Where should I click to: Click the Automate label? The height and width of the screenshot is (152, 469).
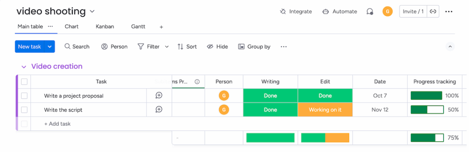coord(345,12)
